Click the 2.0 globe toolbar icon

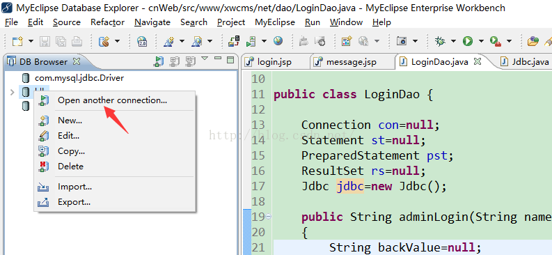pos(142,42)
